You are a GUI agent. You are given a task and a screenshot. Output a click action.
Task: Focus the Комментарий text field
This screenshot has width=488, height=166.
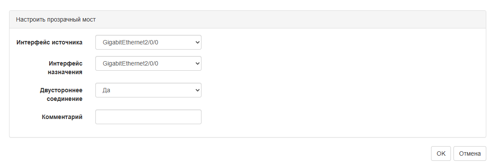click(x=148, y=117)
